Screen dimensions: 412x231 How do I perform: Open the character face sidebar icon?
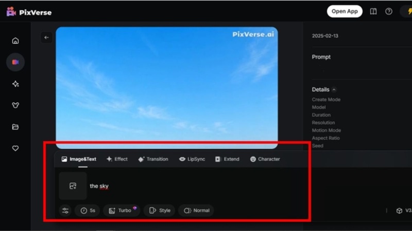pos(15,105)
